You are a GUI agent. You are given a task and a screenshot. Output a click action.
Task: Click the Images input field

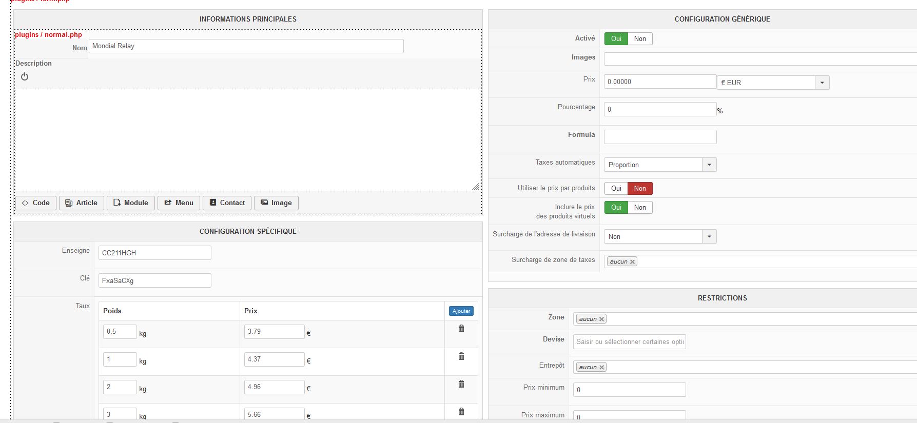(x=760, y=59)
